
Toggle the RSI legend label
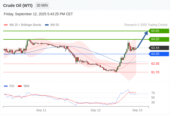(x=12, y=86)
